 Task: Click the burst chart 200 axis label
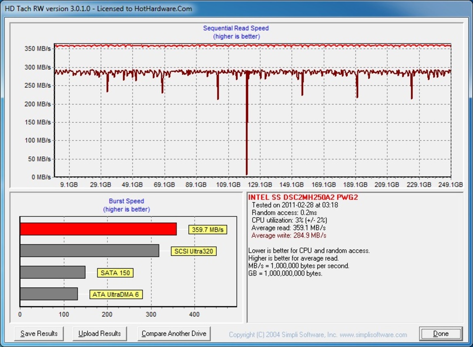[107, 314]
